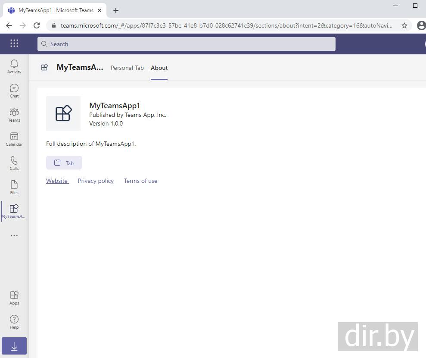The height and width of the screenshot is (358, 426).
Task: Open Calls from the sidebar
Action: coord(14,163)
